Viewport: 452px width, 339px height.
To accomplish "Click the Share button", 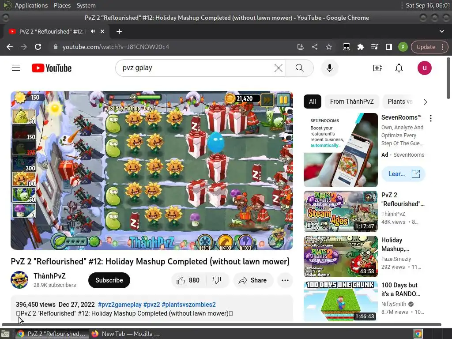I will (253, 280).
